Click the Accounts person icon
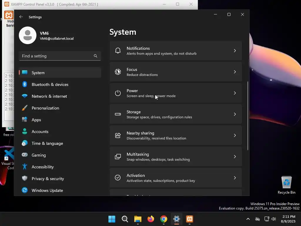The width and height of the screenshot is (301, 226). 25,132
